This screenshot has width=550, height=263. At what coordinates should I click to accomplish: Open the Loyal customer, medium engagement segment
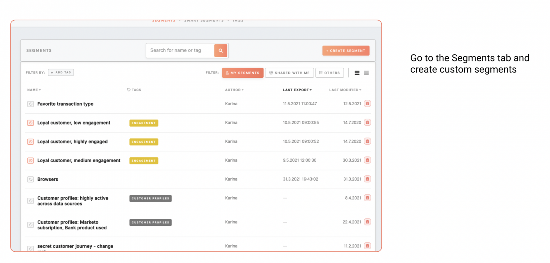pyautogui.click(x=79, y=160)
